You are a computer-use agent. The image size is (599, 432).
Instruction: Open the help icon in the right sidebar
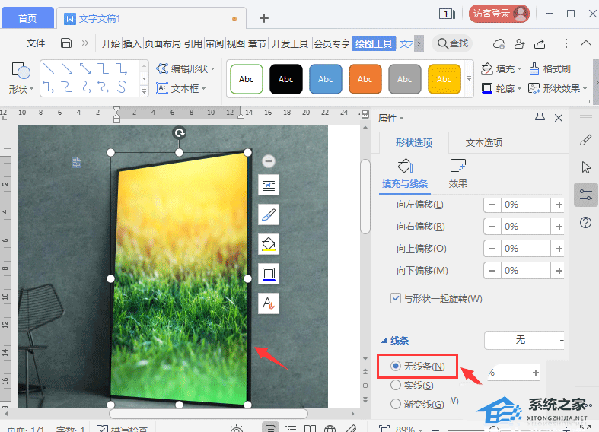pos(585,222)
